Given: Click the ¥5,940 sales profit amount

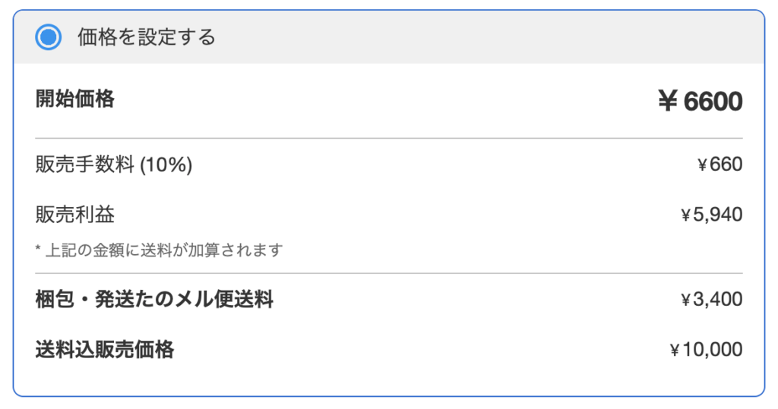Looking at the screenshot, I should (711, 216).
